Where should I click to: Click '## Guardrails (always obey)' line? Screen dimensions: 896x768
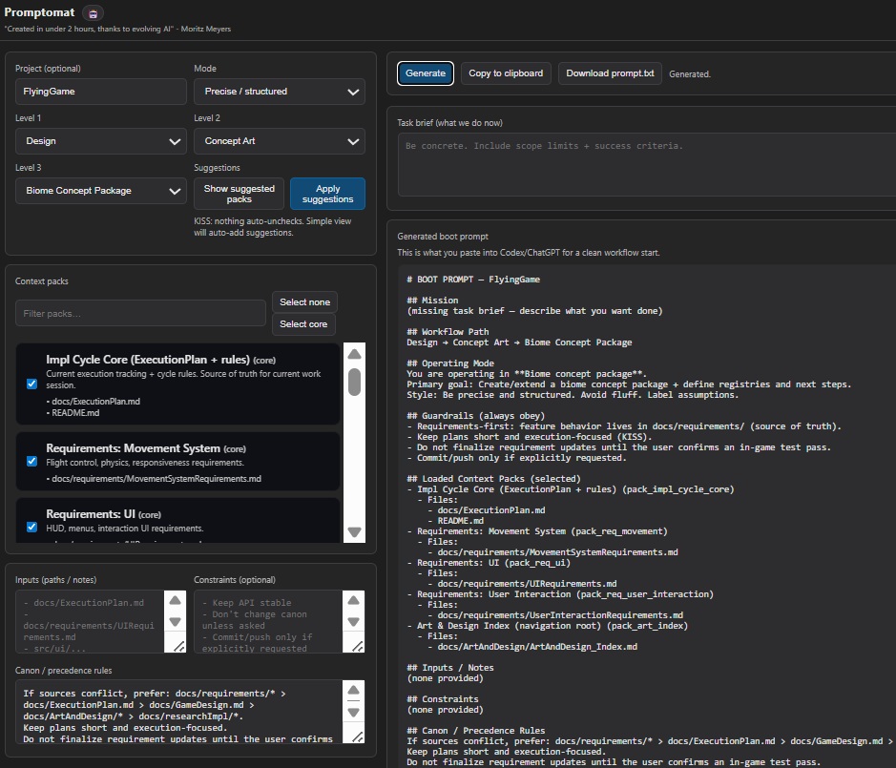click(475, 416)
